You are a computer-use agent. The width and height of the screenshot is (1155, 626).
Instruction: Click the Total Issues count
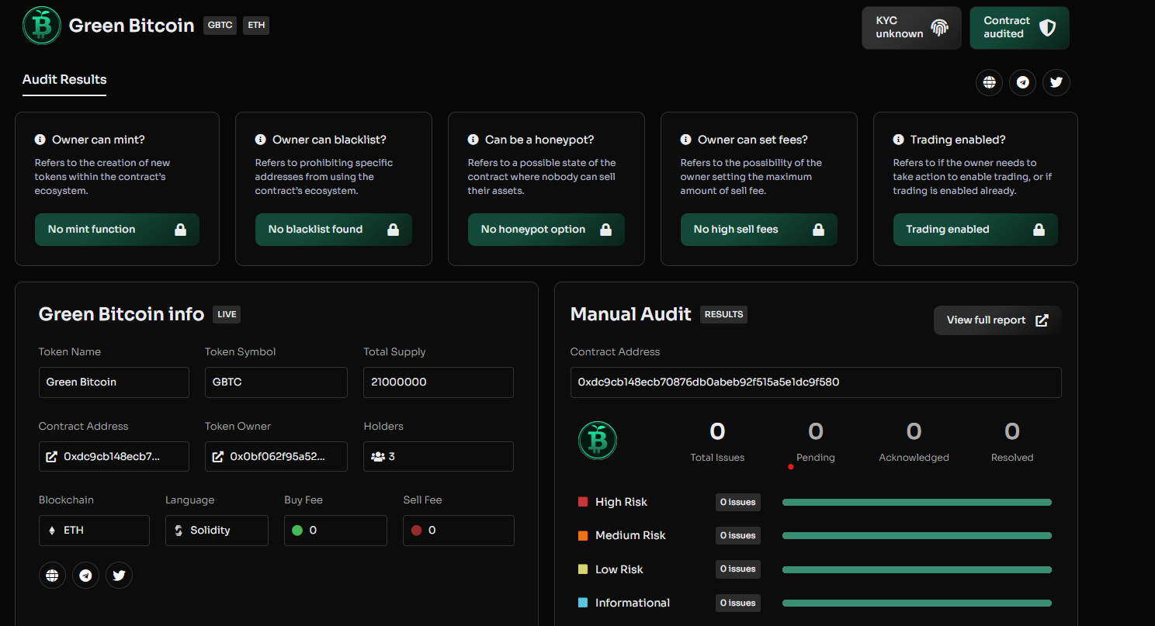[717, 431]
